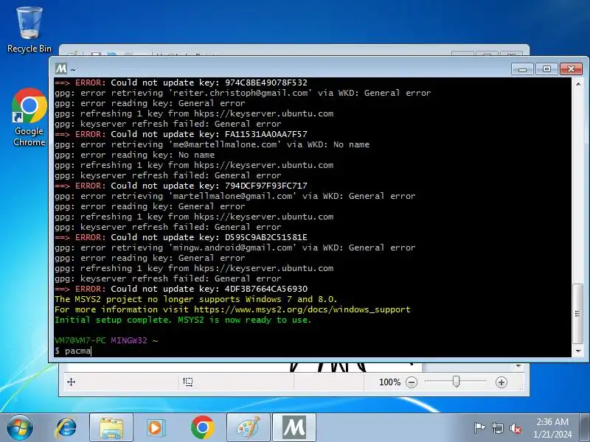Click the terminal vertical scrollbar thumb
This screenshot has height=442, width=590.
(x=578, y=314)
